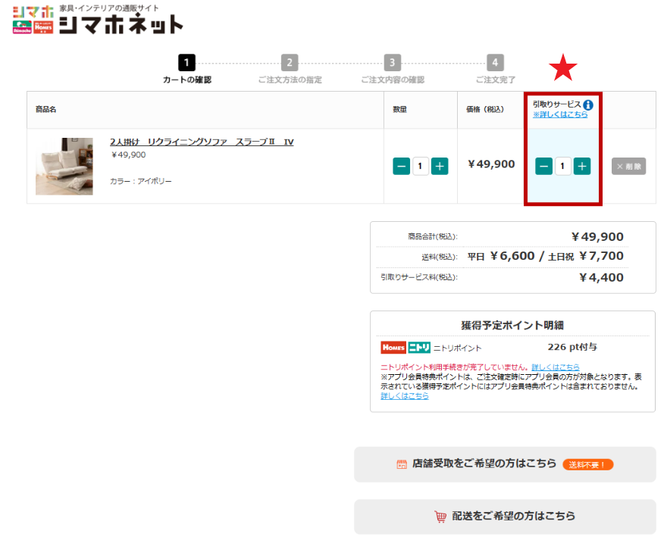Screen dimensions: 667x540
Task: Choose 配送をご希望の方はこちら button
Action: coord(505,517)
